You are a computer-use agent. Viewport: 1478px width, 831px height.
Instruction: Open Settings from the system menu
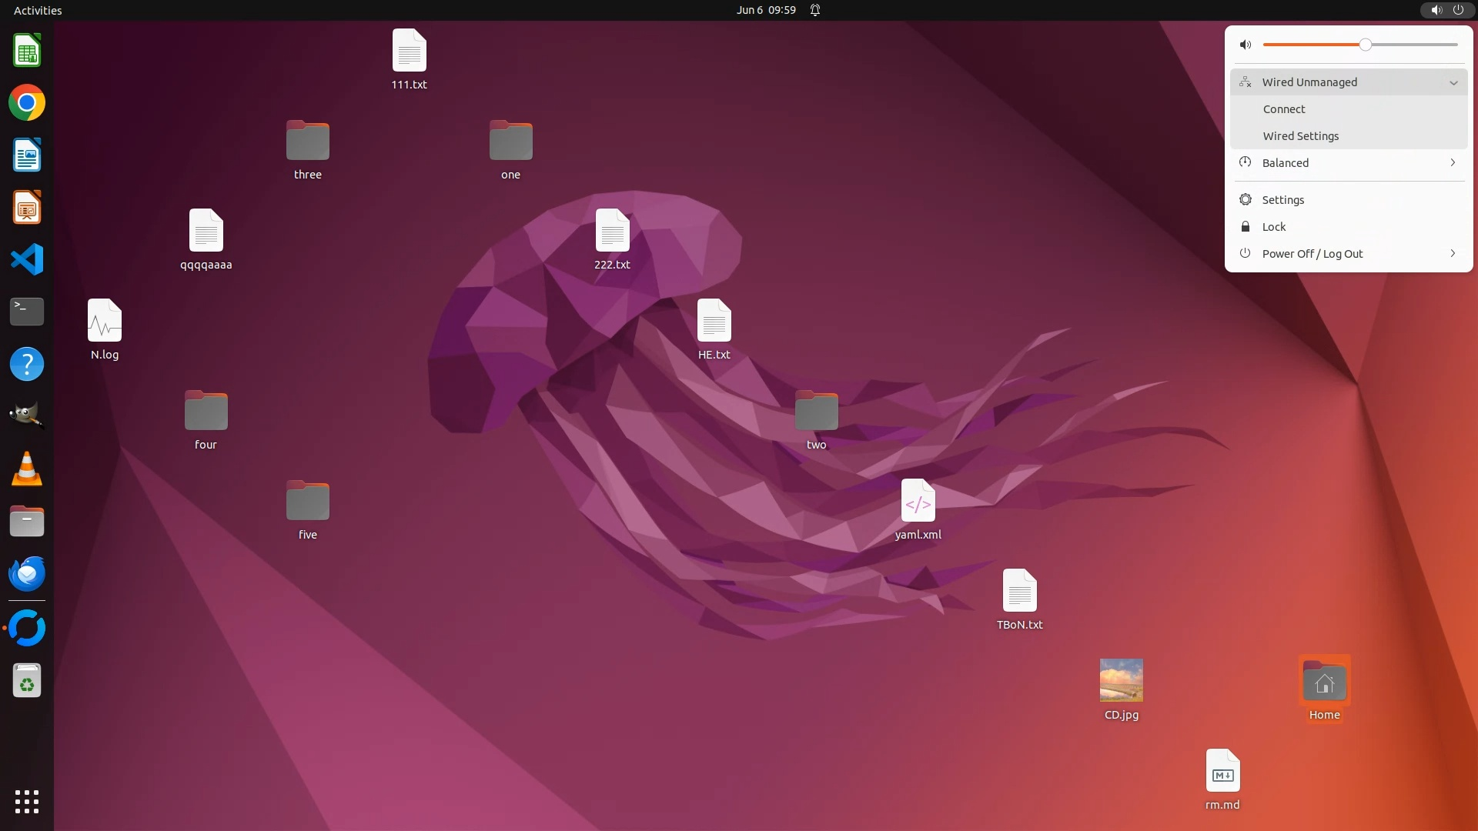point(1282,200)
